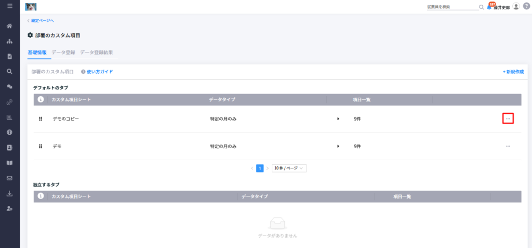Click the search magnifier sidebar icon
This screenshot has width=532, height=248.
pos(9,71)
